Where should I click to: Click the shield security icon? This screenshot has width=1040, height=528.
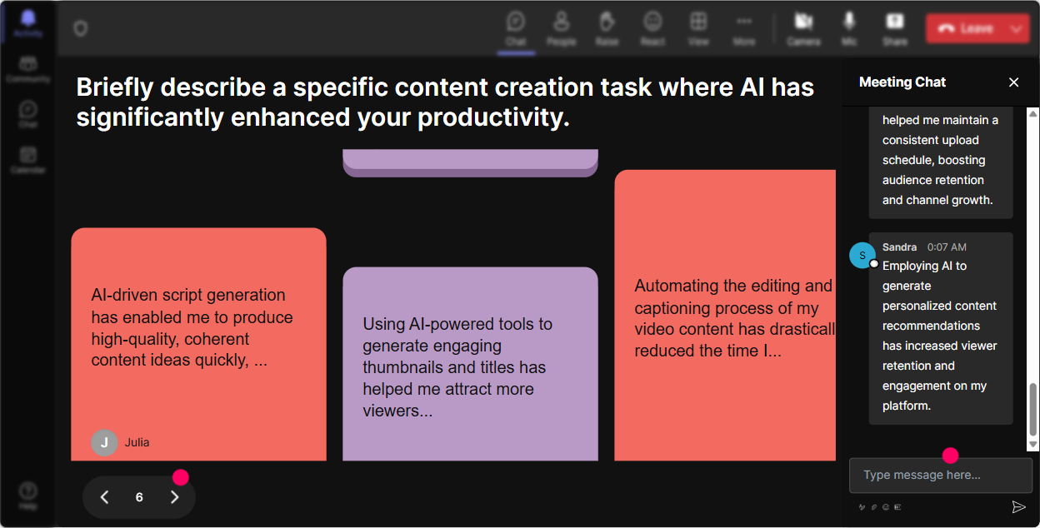click(x=80, y=28)
